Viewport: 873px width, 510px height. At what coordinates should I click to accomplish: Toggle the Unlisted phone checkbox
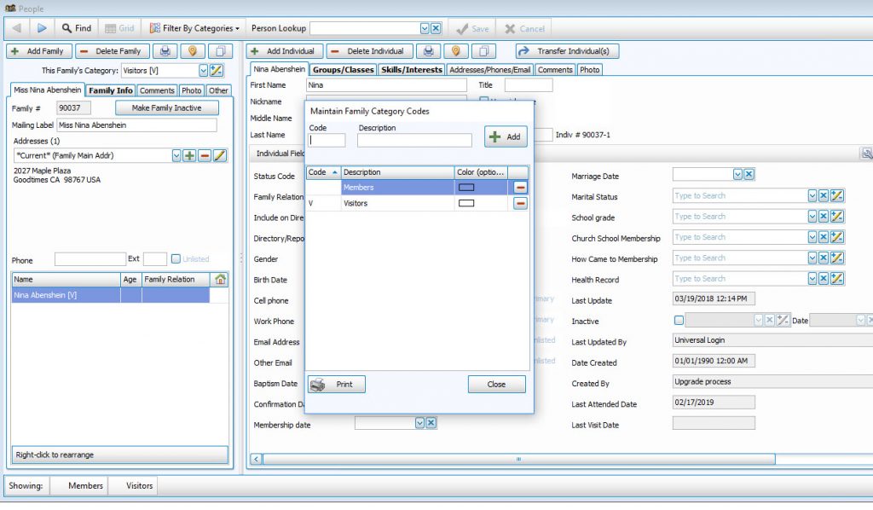pyautogui.click(x=176, y=259)
